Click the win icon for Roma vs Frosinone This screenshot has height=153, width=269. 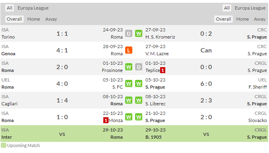click(129, 67)
